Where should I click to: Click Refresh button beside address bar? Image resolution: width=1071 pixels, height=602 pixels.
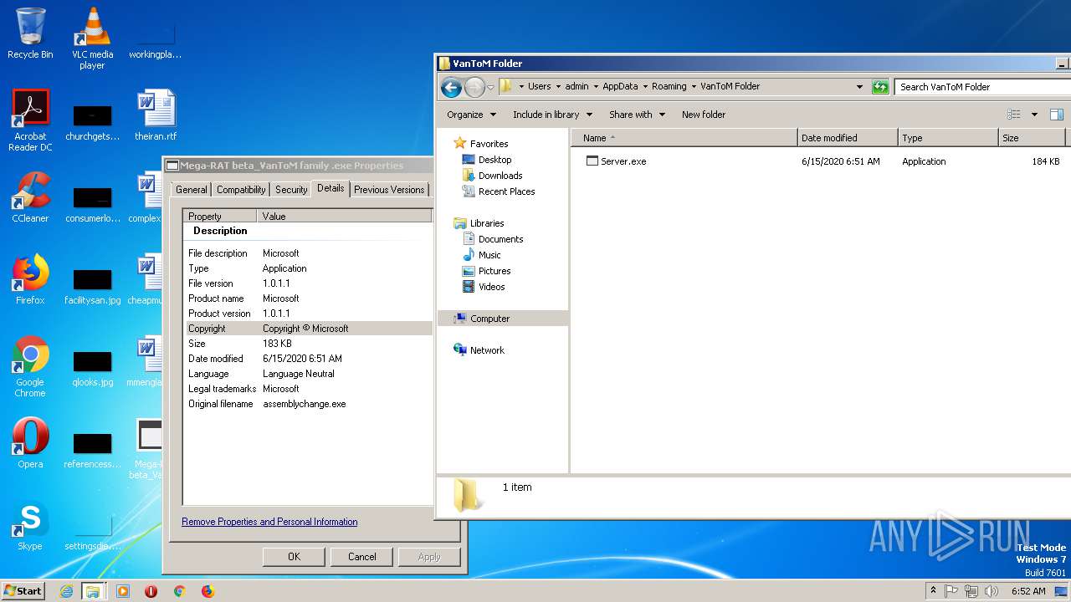pyautogui.click(x=879, y=87)
